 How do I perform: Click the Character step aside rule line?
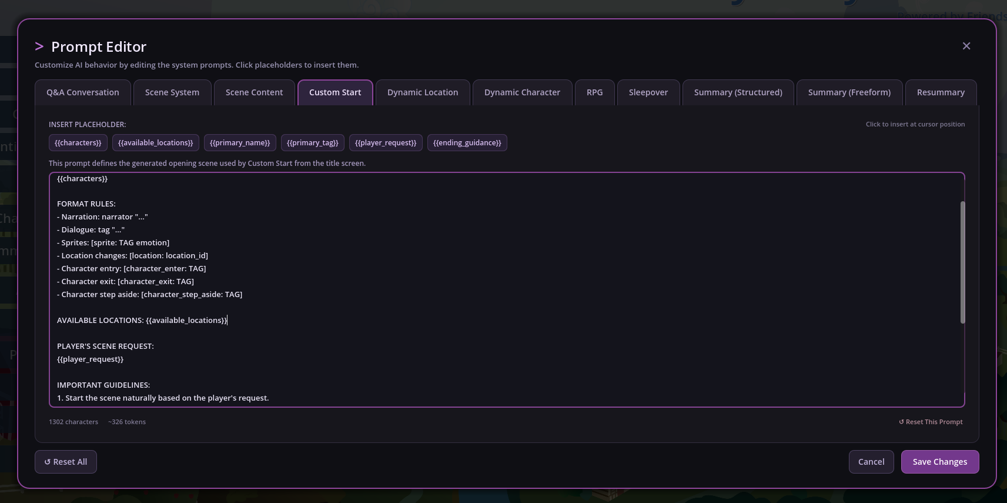tap(150, 294)
